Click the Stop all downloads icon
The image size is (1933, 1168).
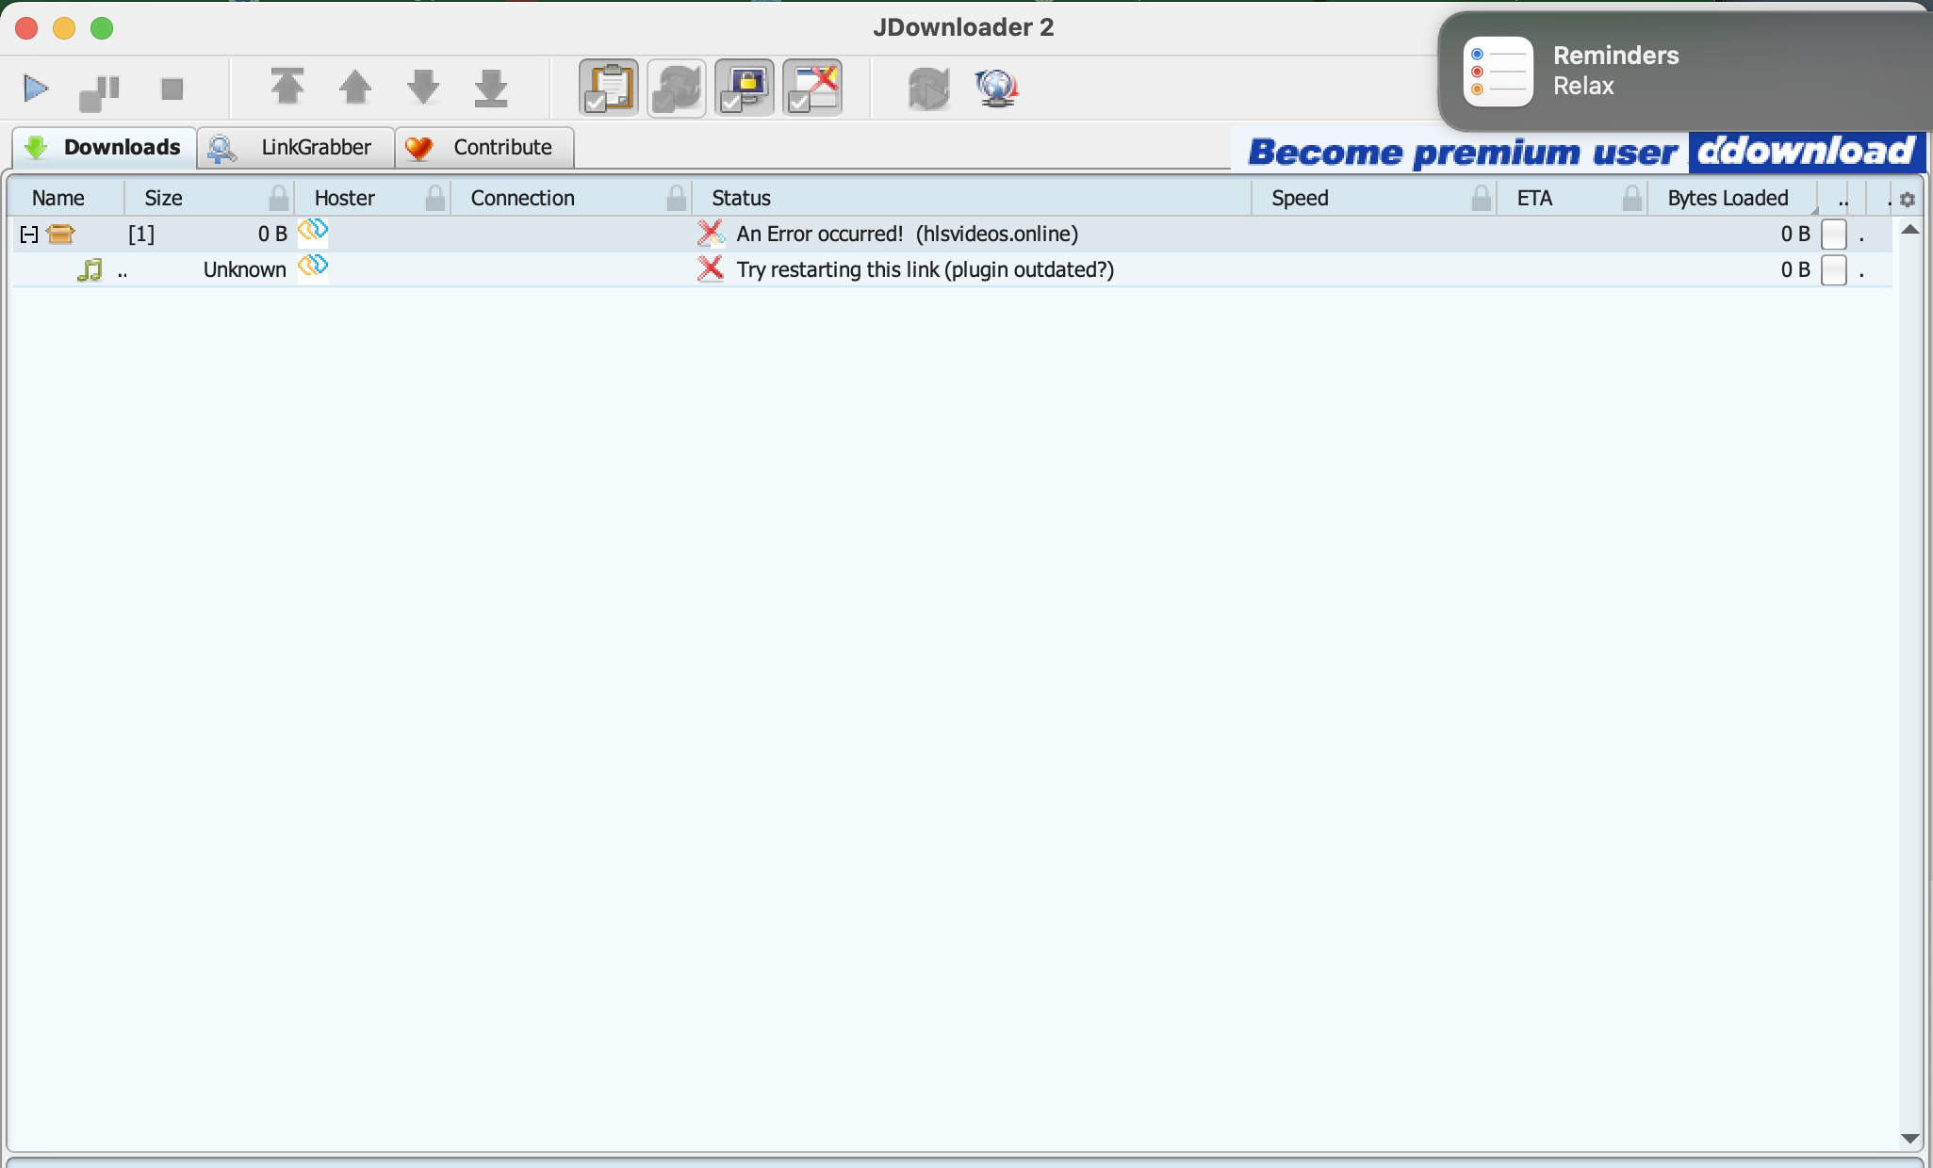(172, 89)
